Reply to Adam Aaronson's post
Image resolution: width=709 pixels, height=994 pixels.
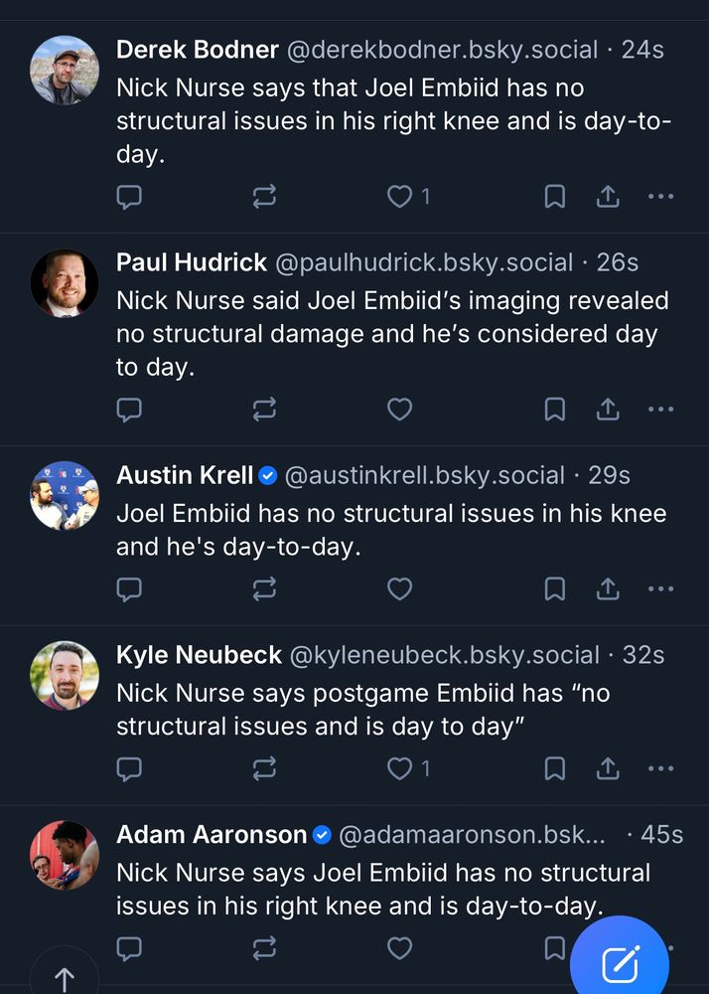click(129, 948)
